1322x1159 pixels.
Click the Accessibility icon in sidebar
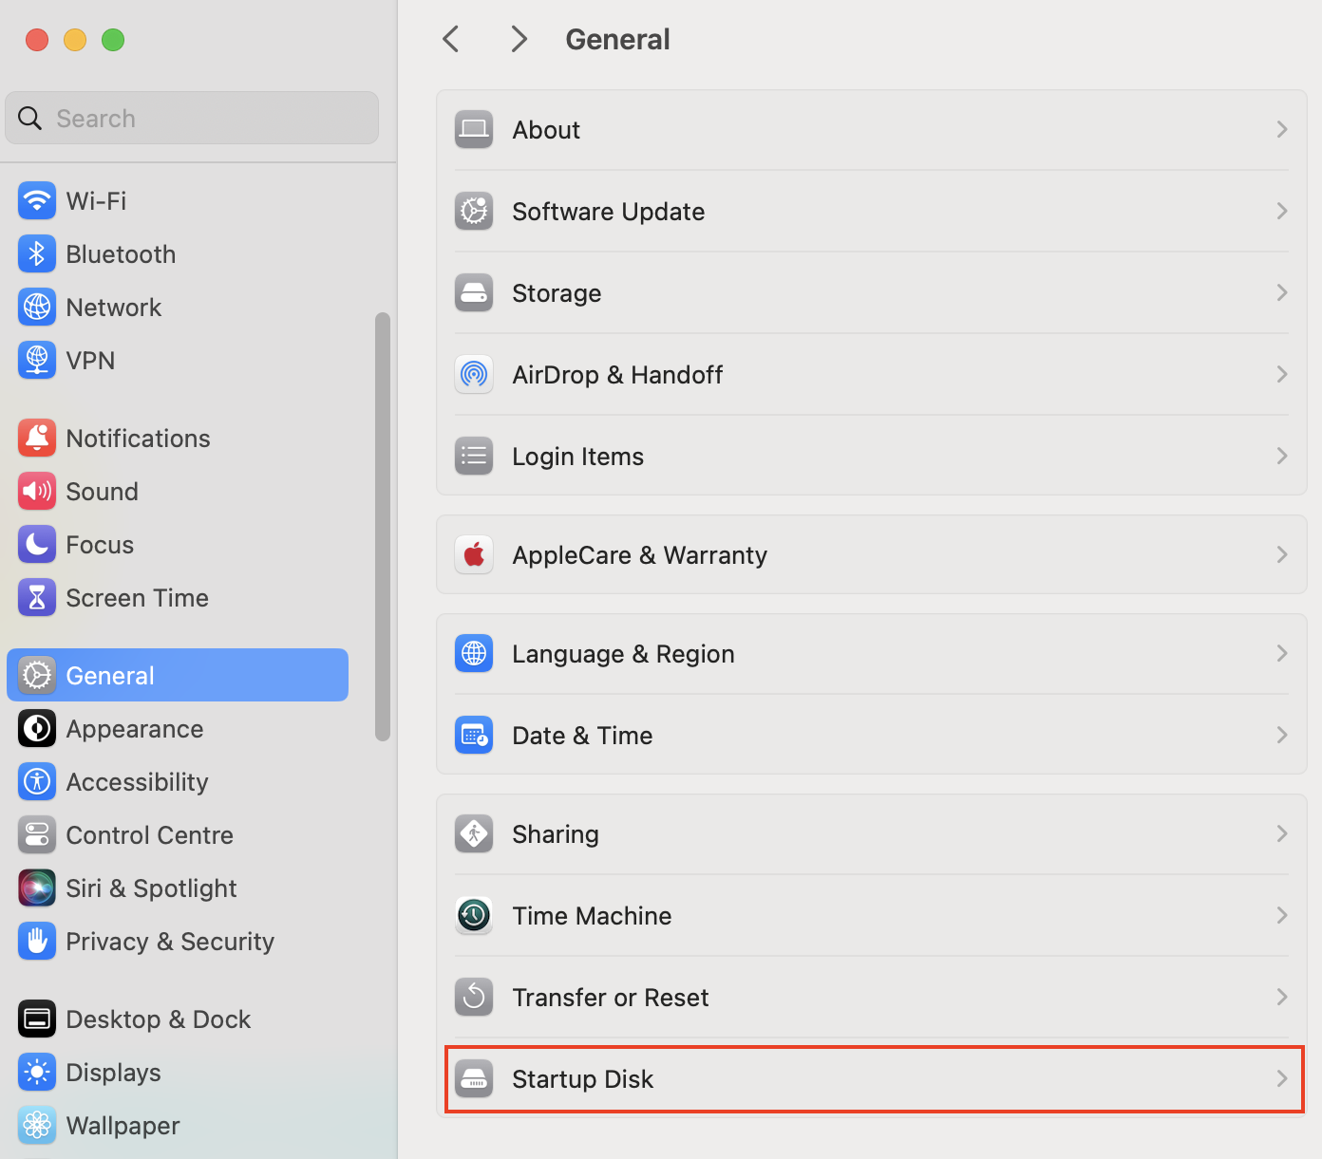coord(37,782)
